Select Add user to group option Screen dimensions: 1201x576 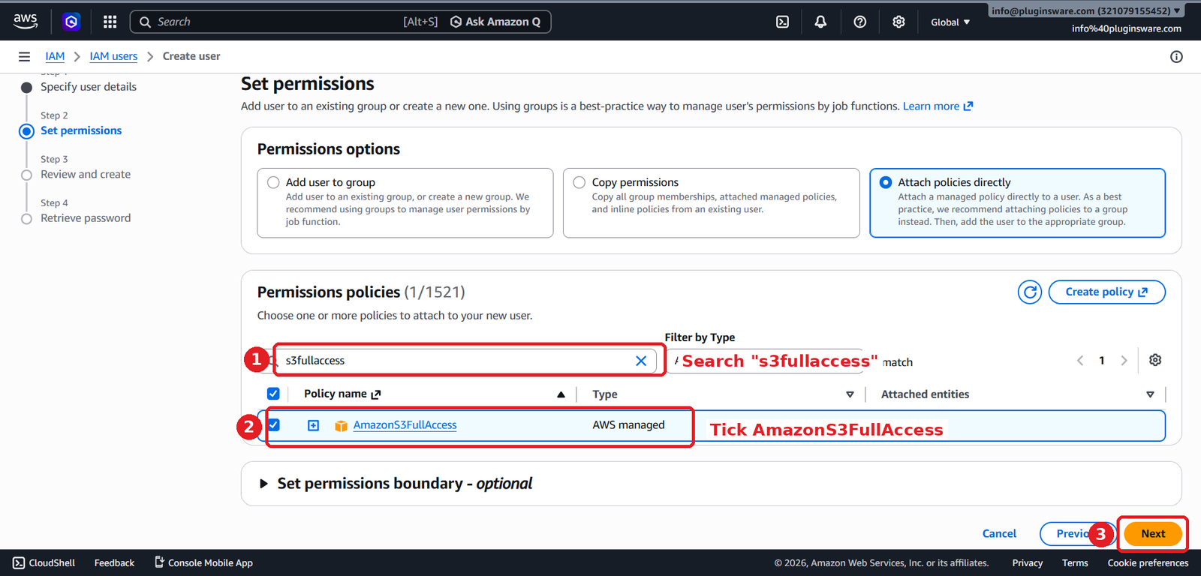[273, 182]
